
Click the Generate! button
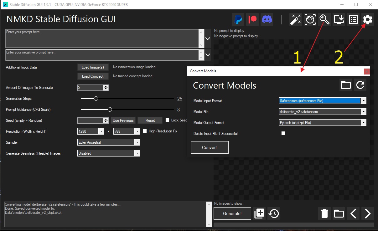pos(232,213)
